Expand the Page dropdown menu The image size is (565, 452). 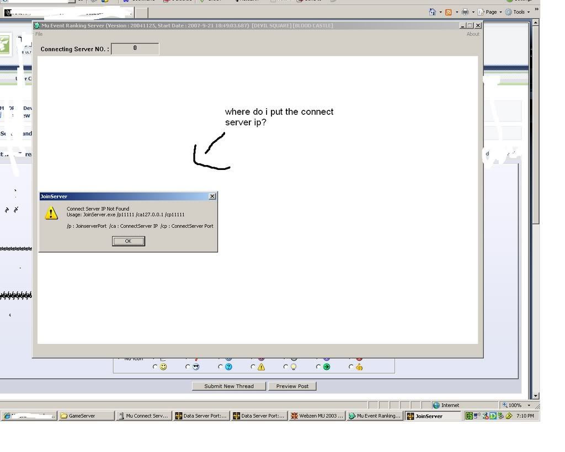[491, 12]
